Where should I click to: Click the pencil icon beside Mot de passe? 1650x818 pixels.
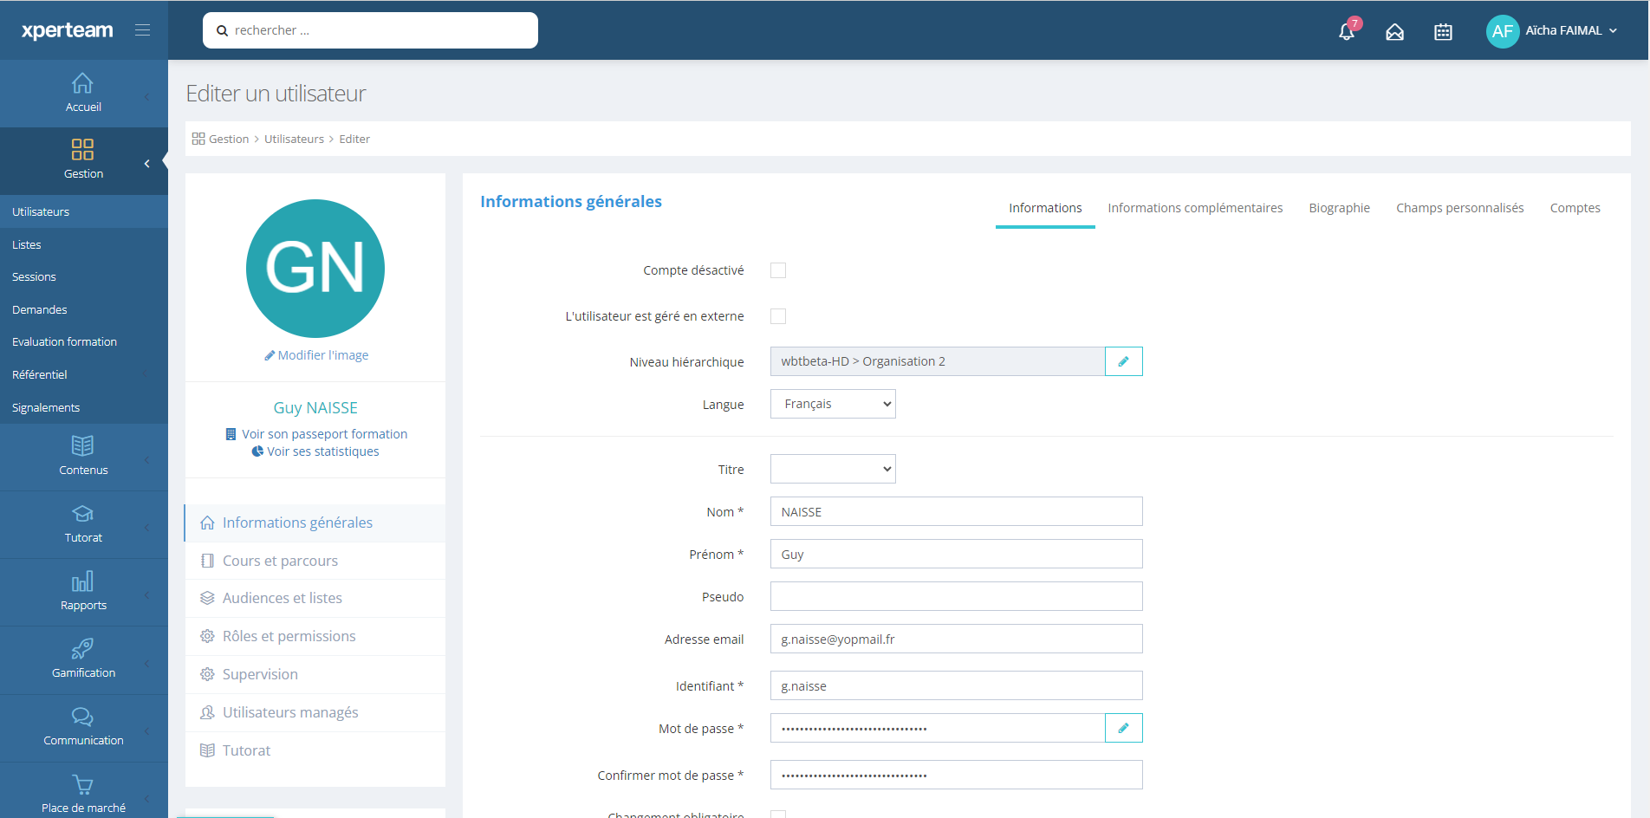coord(1123,728)
